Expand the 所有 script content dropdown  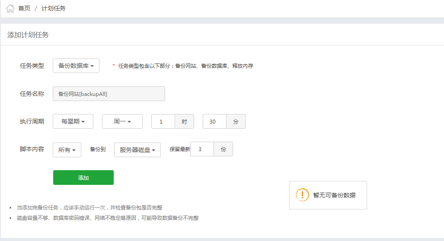pos(67,149)
